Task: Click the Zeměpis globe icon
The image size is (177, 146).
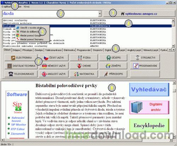Action: coord(108,66)
